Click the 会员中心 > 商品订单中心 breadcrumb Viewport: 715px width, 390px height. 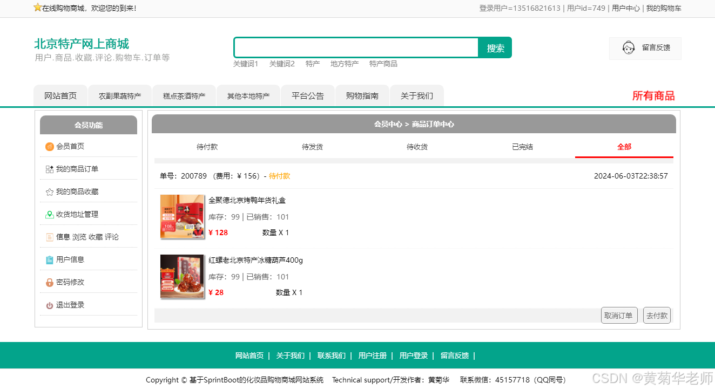[414, 125]
